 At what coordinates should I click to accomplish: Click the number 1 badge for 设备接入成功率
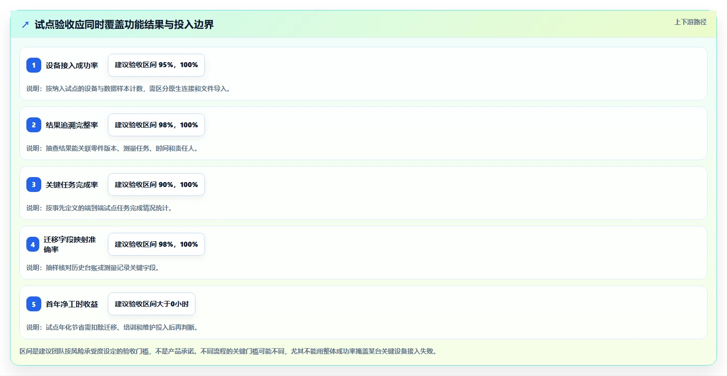click(34, 65)
